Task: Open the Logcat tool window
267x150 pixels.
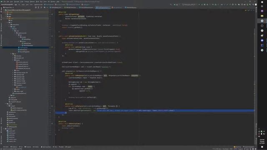Action: (x=68, y=147)
